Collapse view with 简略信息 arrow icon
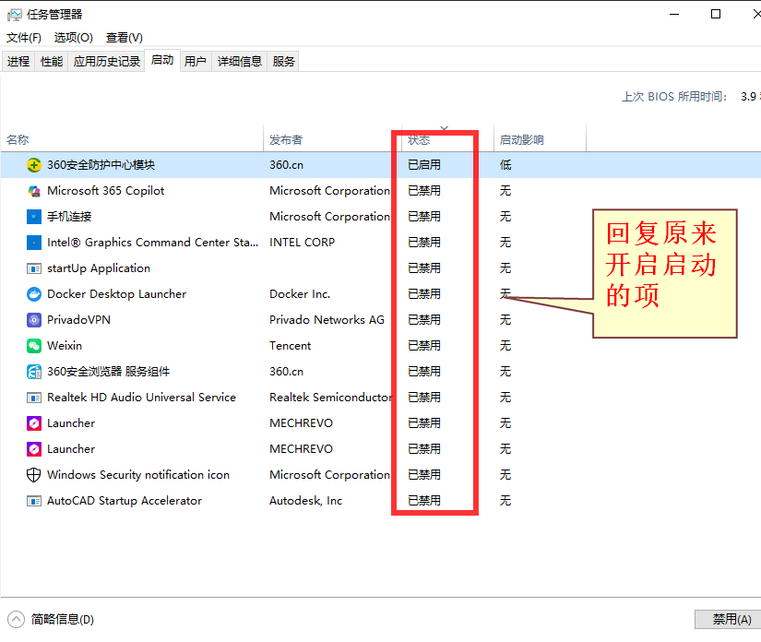 coord(16,619)
